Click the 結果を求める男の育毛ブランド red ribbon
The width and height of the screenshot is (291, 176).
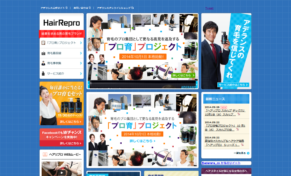pos(62,34)
